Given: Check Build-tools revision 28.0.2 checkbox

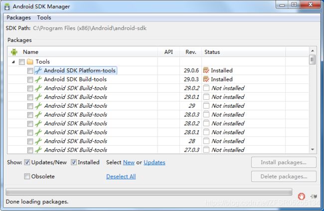Looking at the screenshot, I should pos(30,124).
